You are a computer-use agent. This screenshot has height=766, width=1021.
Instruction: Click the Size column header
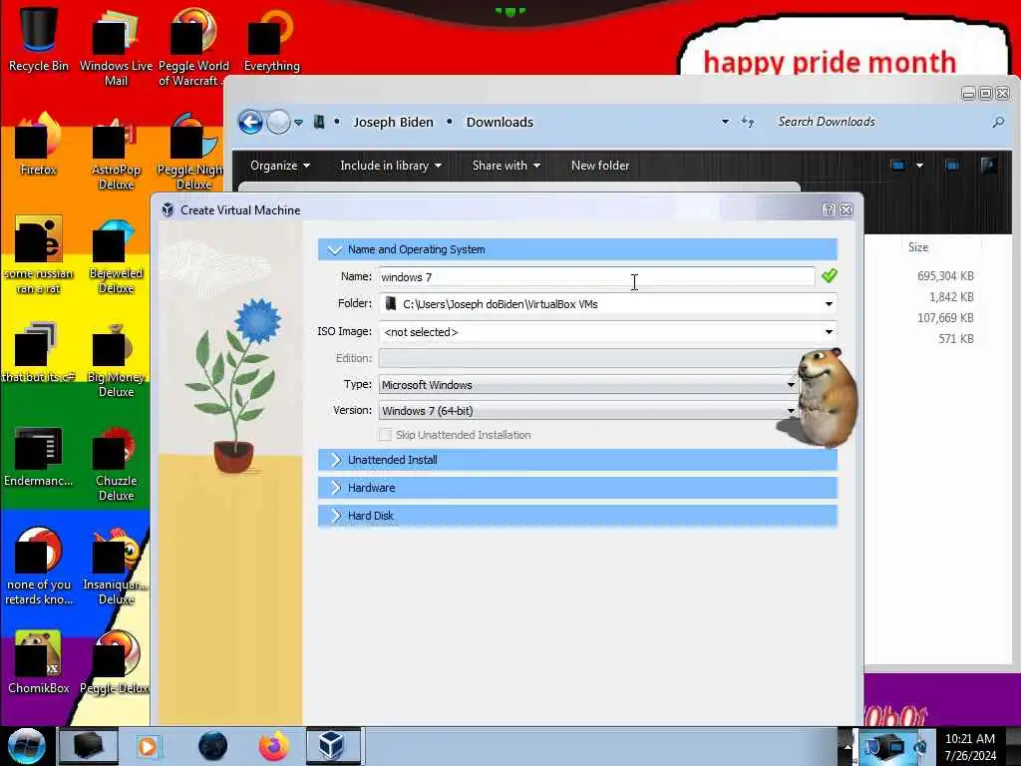pyautogui.click(x=918, y=247)
